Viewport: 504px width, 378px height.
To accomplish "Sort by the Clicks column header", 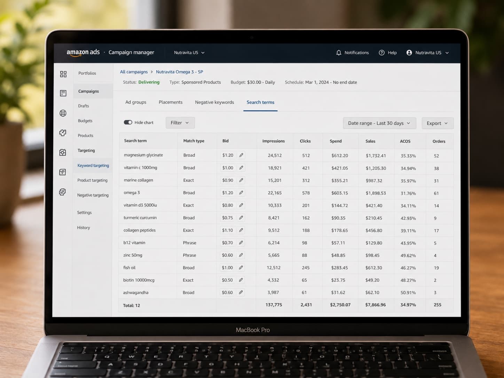I will tap(305, 141).
